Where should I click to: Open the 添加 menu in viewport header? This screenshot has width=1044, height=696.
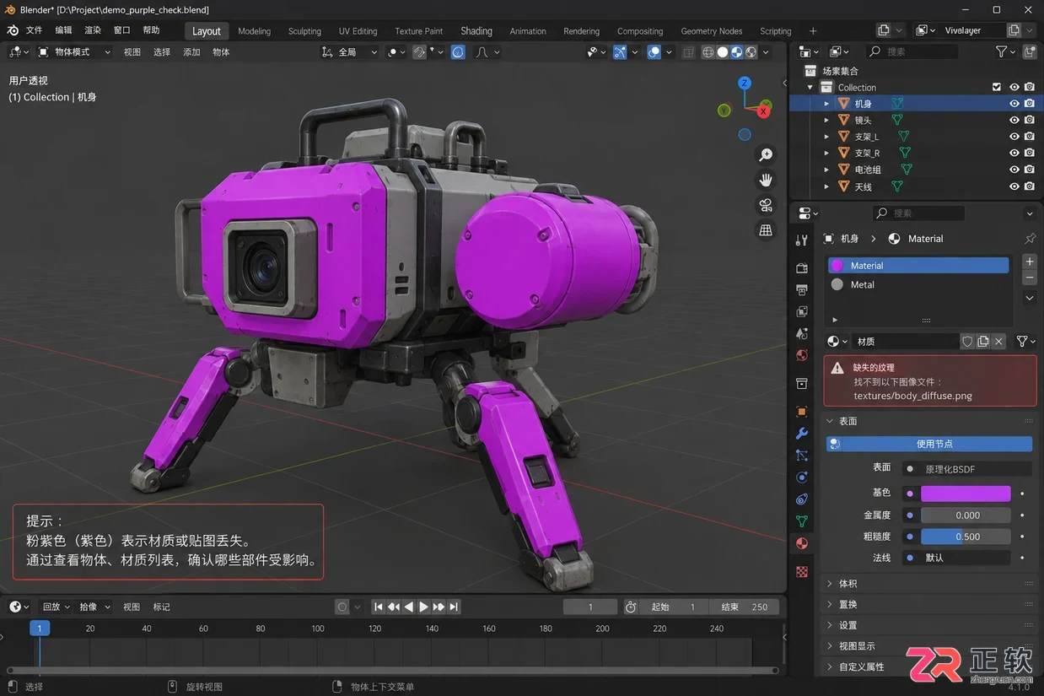tap(192, 52)
